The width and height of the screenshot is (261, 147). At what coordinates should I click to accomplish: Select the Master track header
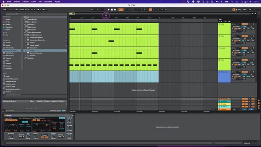coord(224,109)
